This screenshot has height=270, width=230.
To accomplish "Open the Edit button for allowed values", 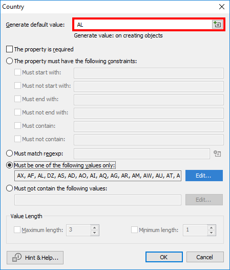I will [204, 176].
